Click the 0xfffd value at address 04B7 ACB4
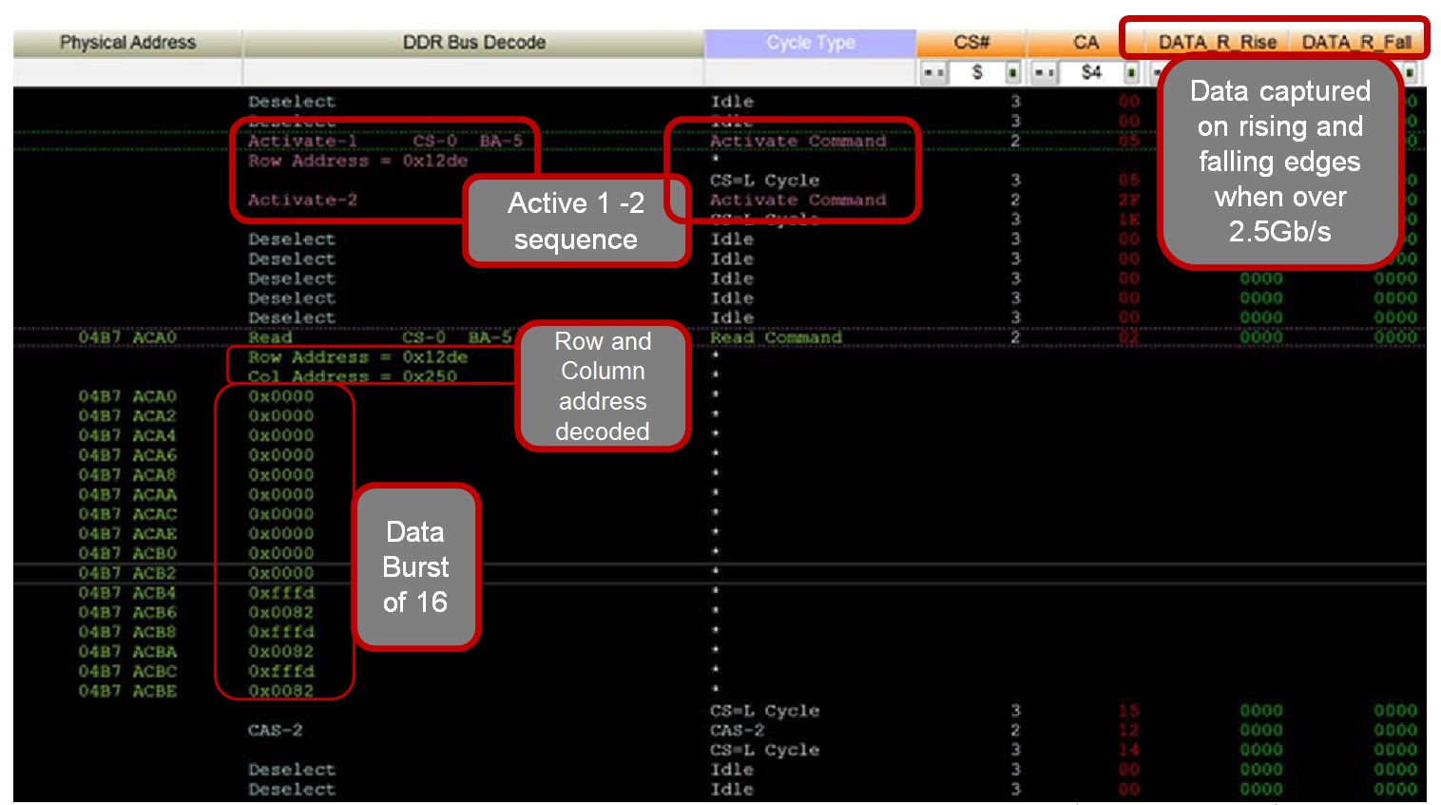Screen dimensions: 1441x805 [283, 592]
